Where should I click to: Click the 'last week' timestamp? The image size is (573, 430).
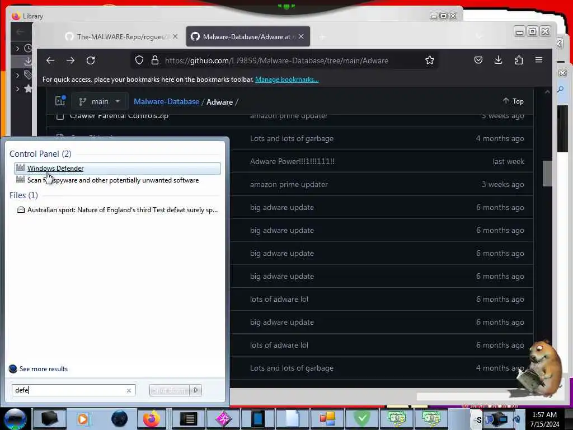508,161
